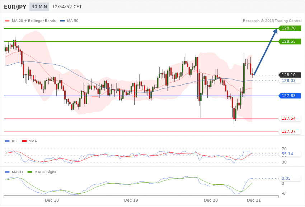Click the 12:54:52 CET timestamp
This screenshot has width=305, height=207.
67,7
